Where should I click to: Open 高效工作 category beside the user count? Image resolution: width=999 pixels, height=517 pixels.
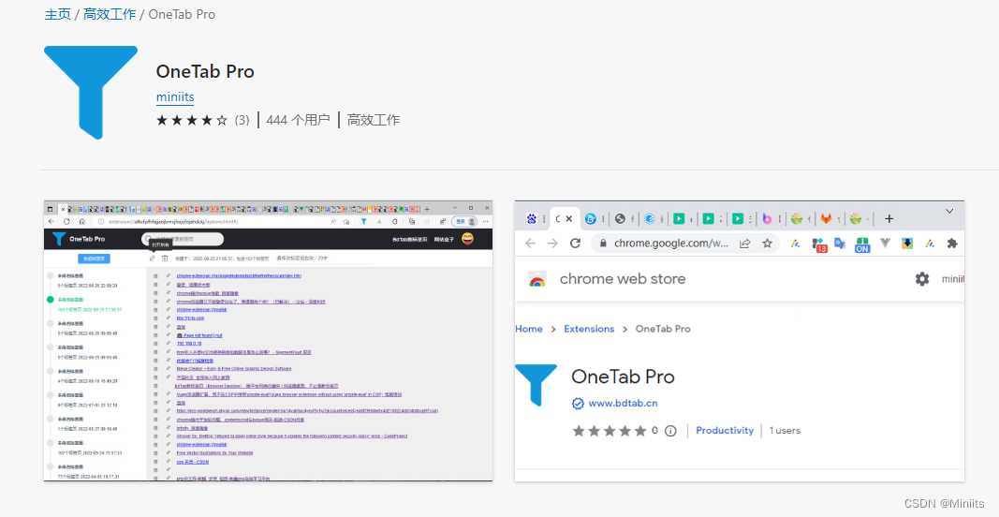click(374, 120)
